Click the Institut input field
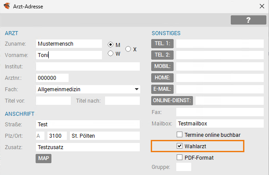This screenshot has width=269, height=175. 88,66
